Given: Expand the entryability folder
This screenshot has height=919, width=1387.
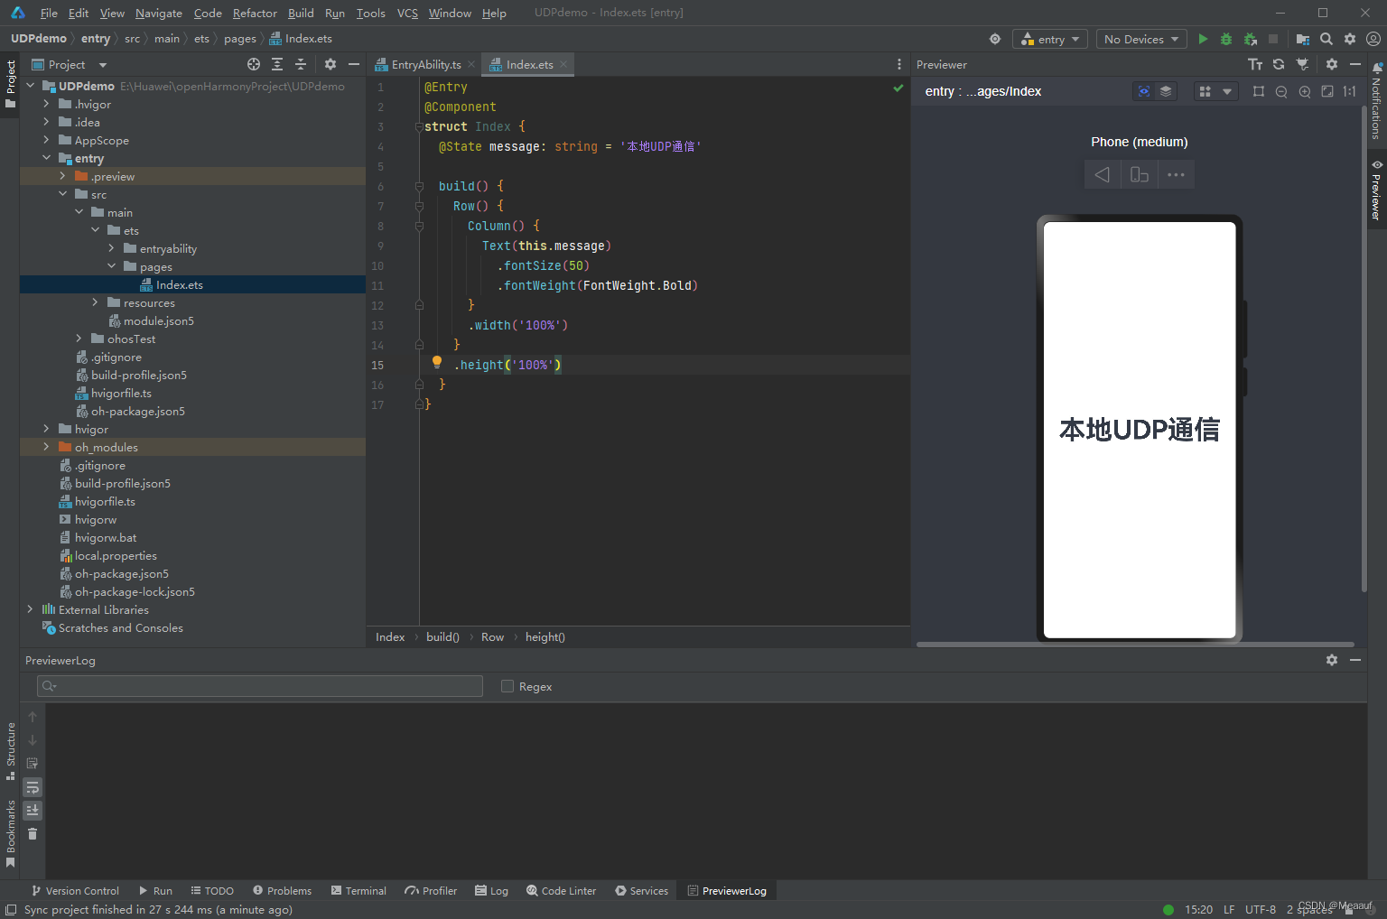Looking at the screenshot, I should click(111, 248).
